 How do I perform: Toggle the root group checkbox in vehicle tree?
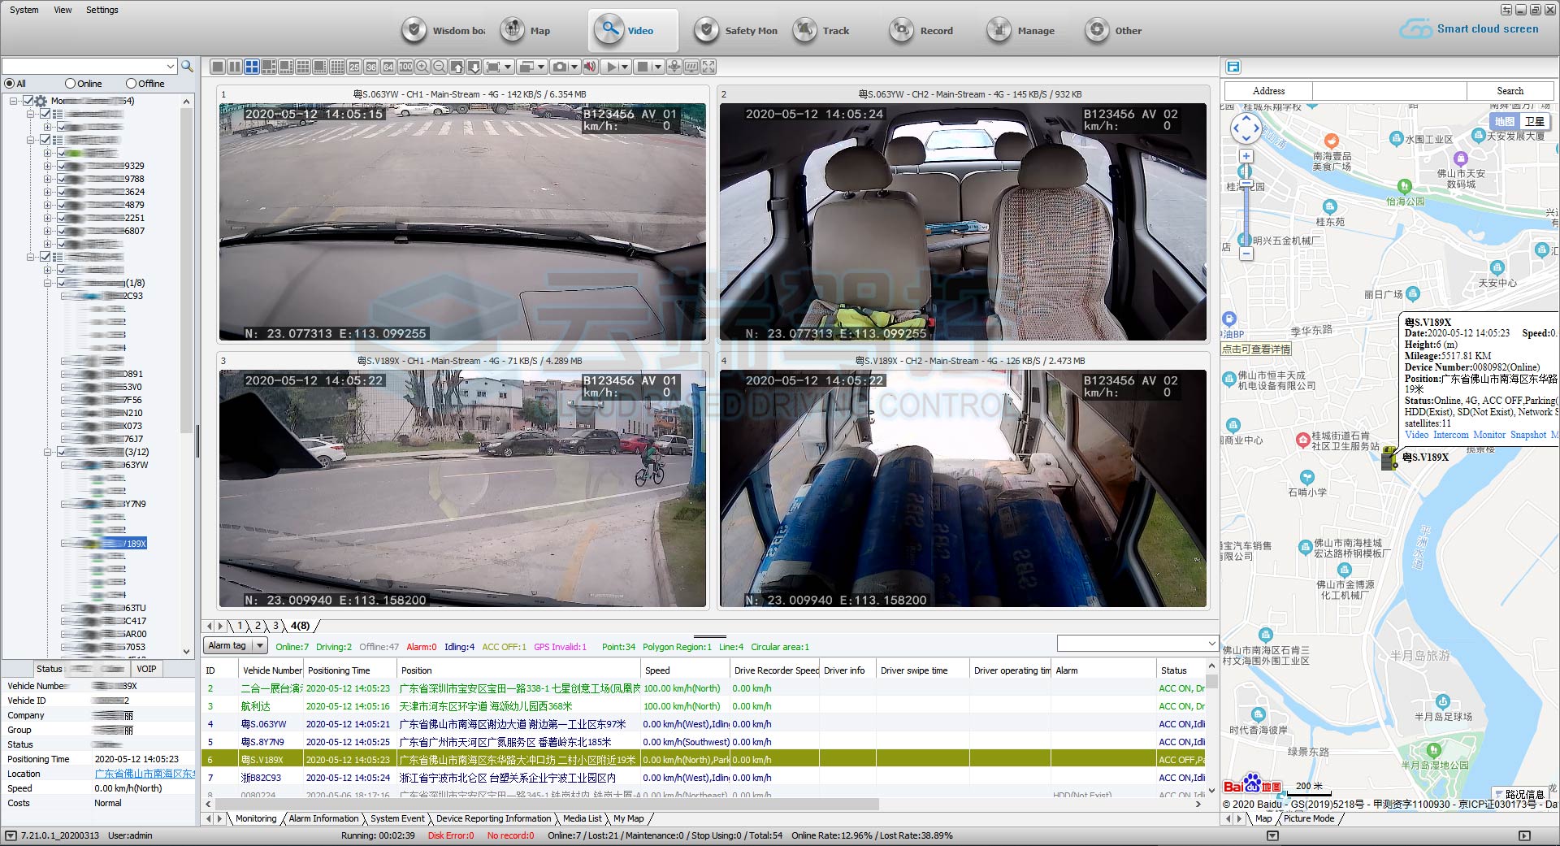[x=28, y=101]
